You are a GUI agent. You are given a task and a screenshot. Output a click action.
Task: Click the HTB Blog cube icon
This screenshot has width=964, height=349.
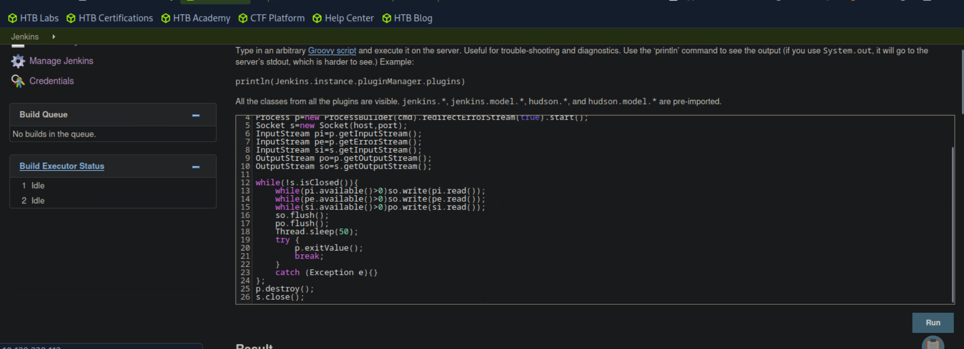(387, 18)
